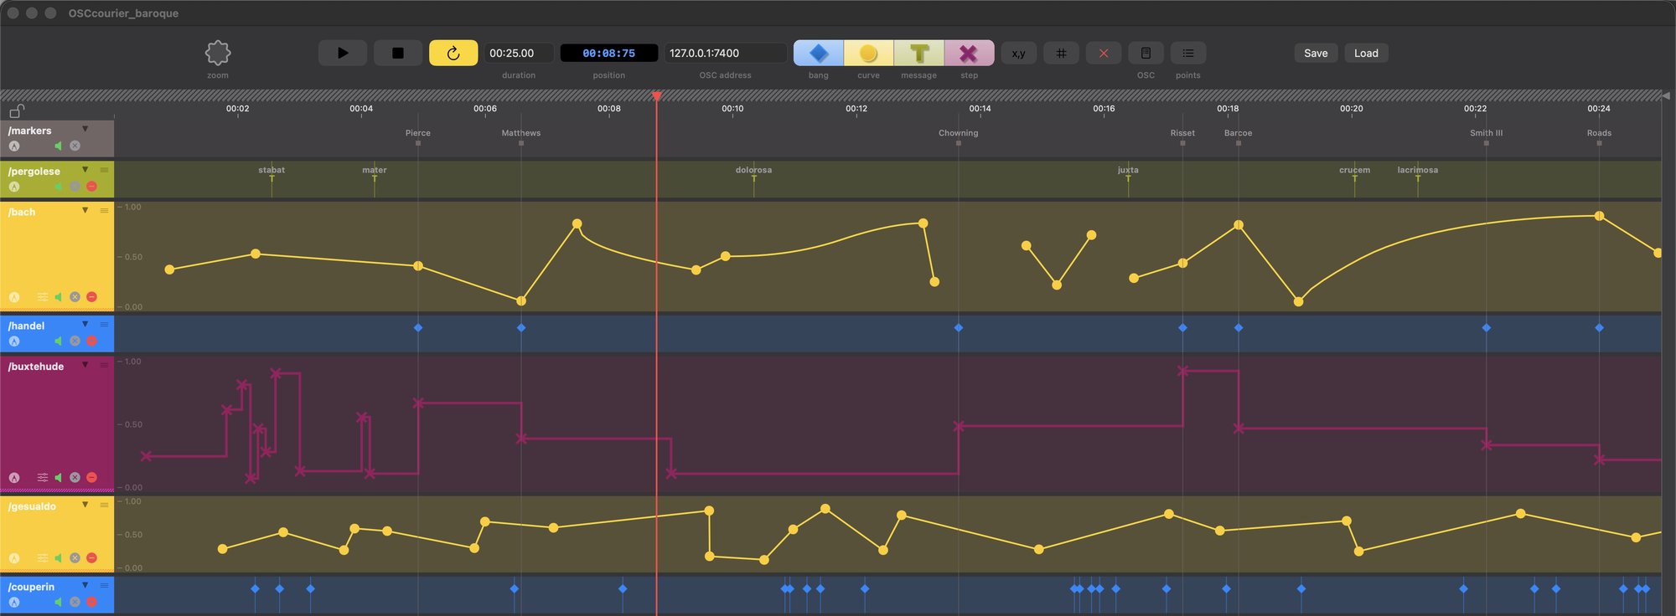The width and height of the screenshot is (1676, 616).
Task: Edit the duration field 00:25.00
Action: click(519, 53)
